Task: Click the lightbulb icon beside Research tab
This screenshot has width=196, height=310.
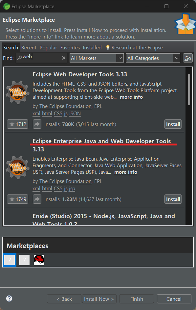Action: [108, 47]
